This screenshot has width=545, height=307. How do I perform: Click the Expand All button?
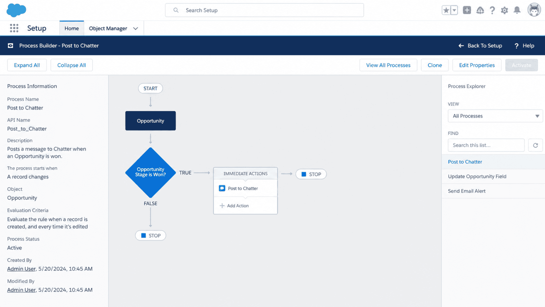(x=27, y=65)
